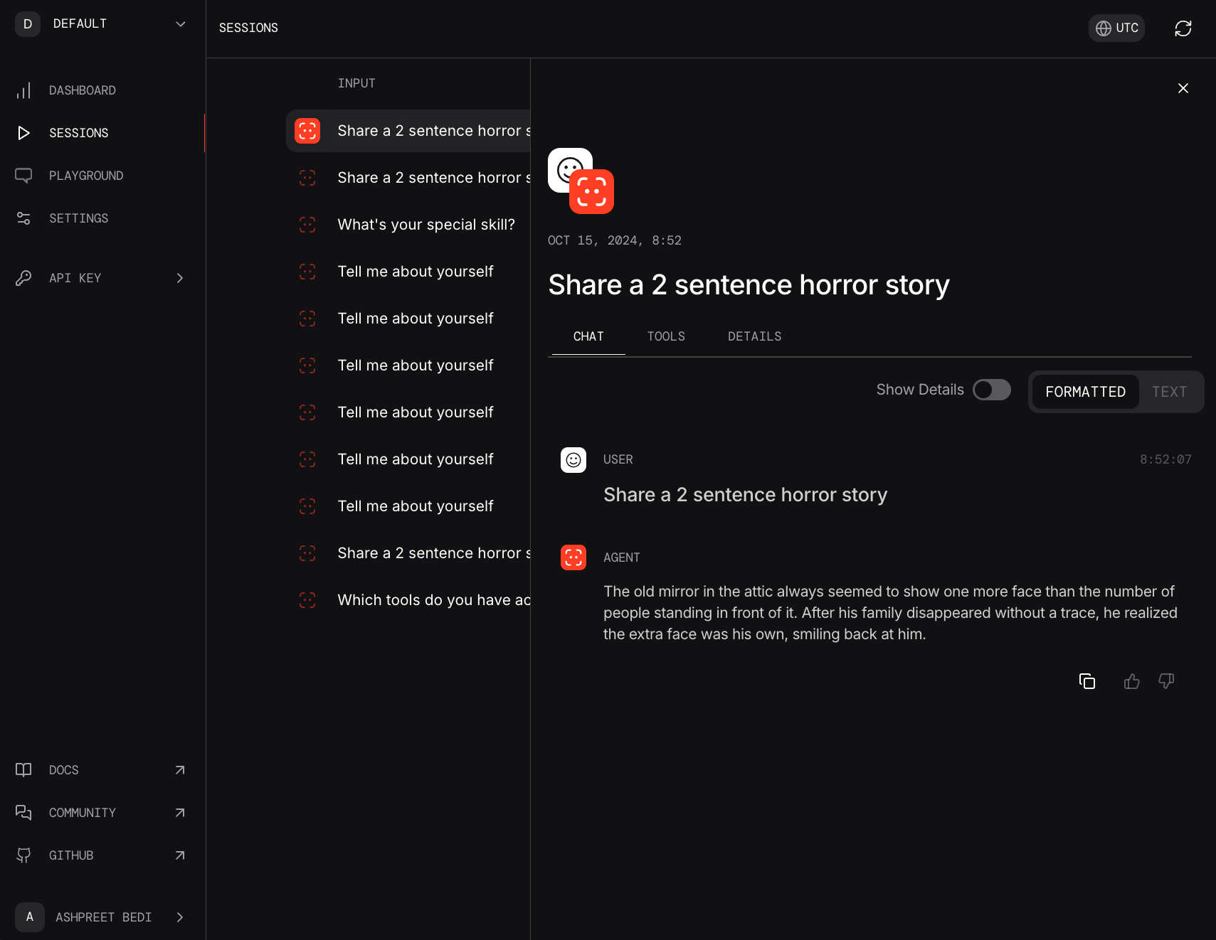Change timezone with the UTC button
The image size is (1216, 940).
click(x=1116, y=28)
